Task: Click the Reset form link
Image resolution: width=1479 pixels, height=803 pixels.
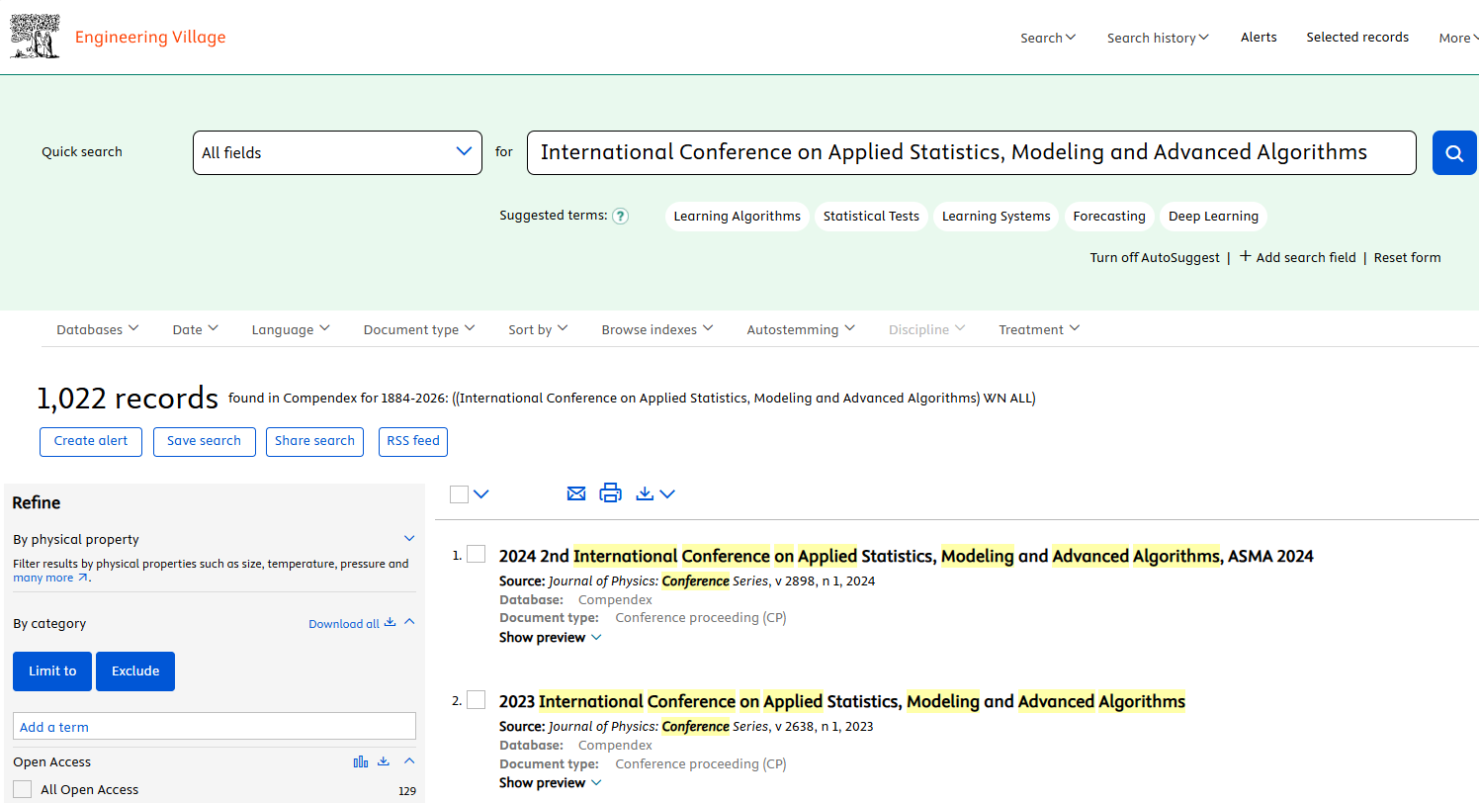Action: [1407, 257]
